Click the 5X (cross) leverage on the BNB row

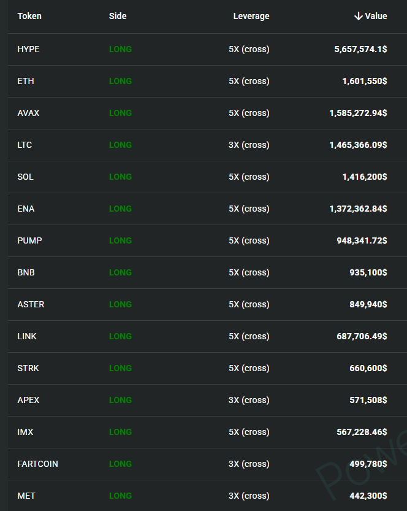click(x=249, y=272)
